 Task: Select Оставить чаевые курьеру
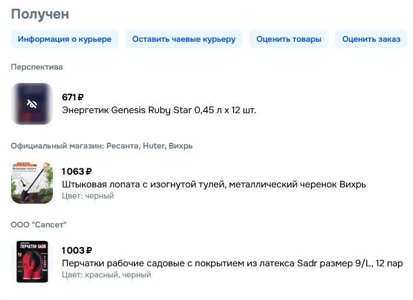(184, 39)
